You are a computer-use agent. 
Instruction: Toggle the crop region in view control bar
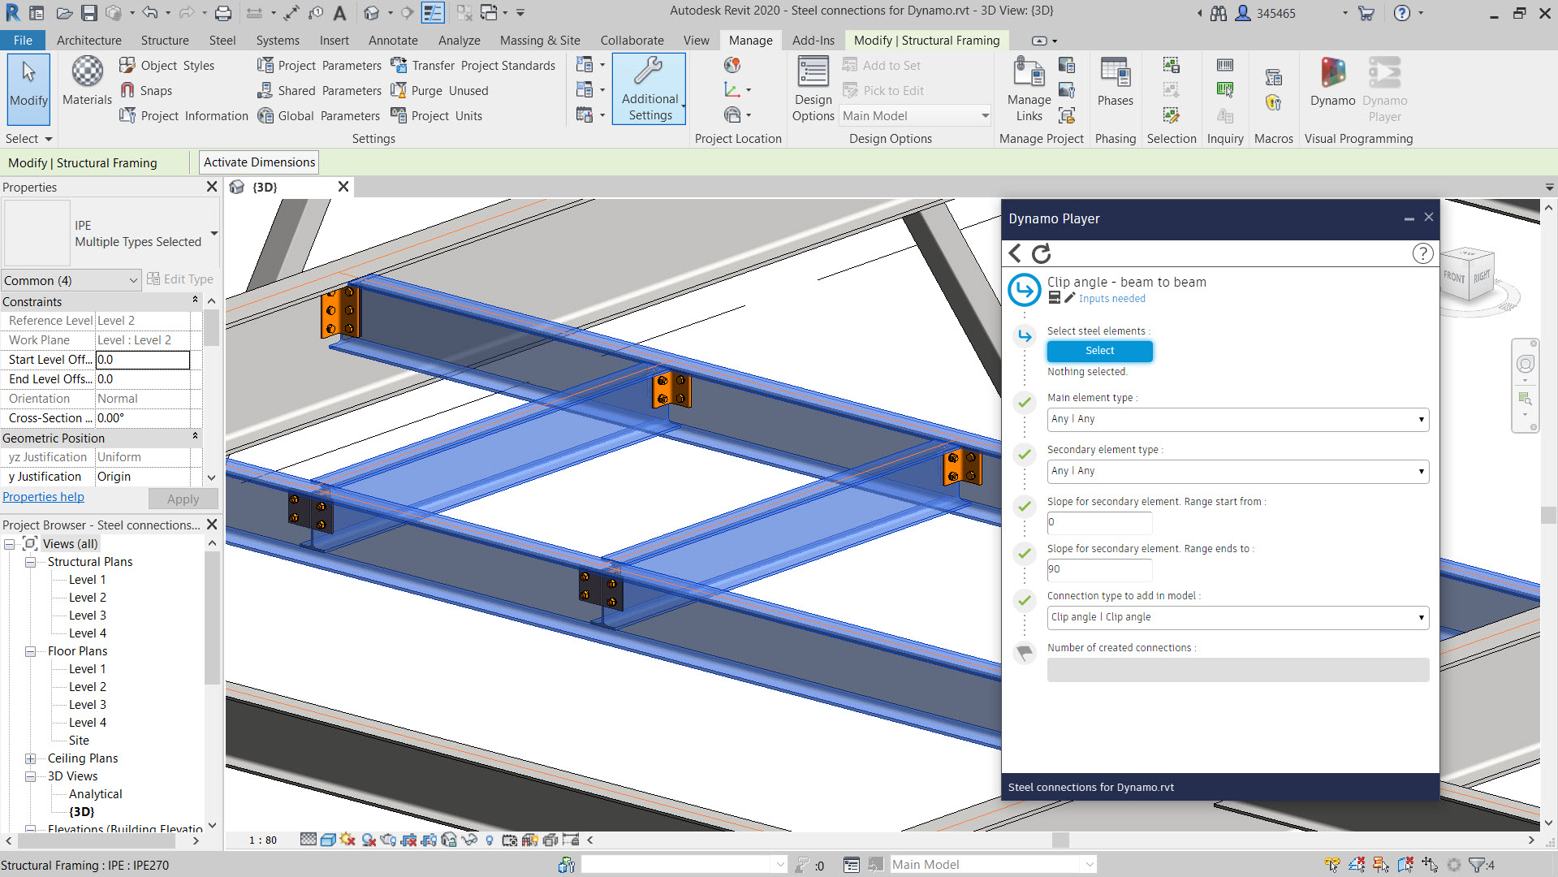pos(408,840)
